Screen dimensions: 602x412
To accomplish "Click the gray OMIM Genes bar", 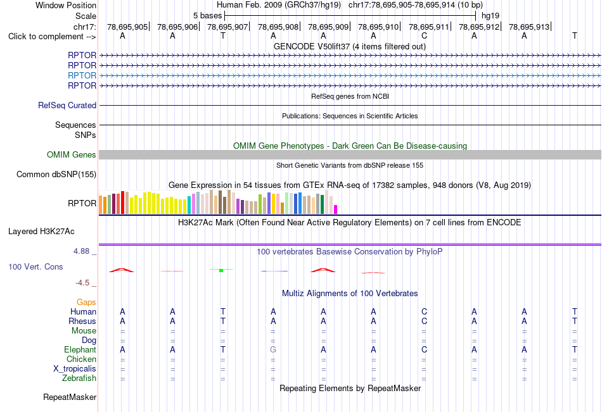I will [x=350, y=154].
